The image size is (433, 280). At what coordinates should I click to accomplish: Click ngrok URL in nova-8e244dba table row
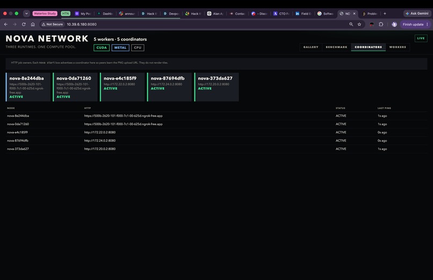coord(123,116)
